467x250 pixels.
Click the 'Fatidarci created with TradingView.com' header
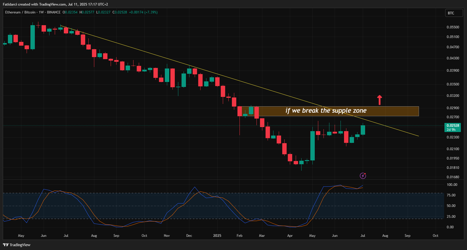coord(34,4)
